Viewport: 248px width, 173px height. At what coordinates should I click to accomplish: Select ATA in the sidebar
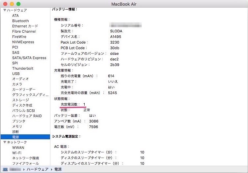click(15, 16)
